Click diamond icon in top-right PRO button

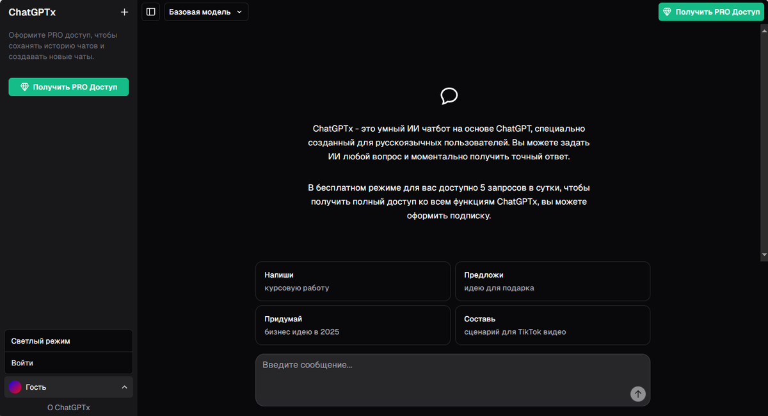[667, 12]
